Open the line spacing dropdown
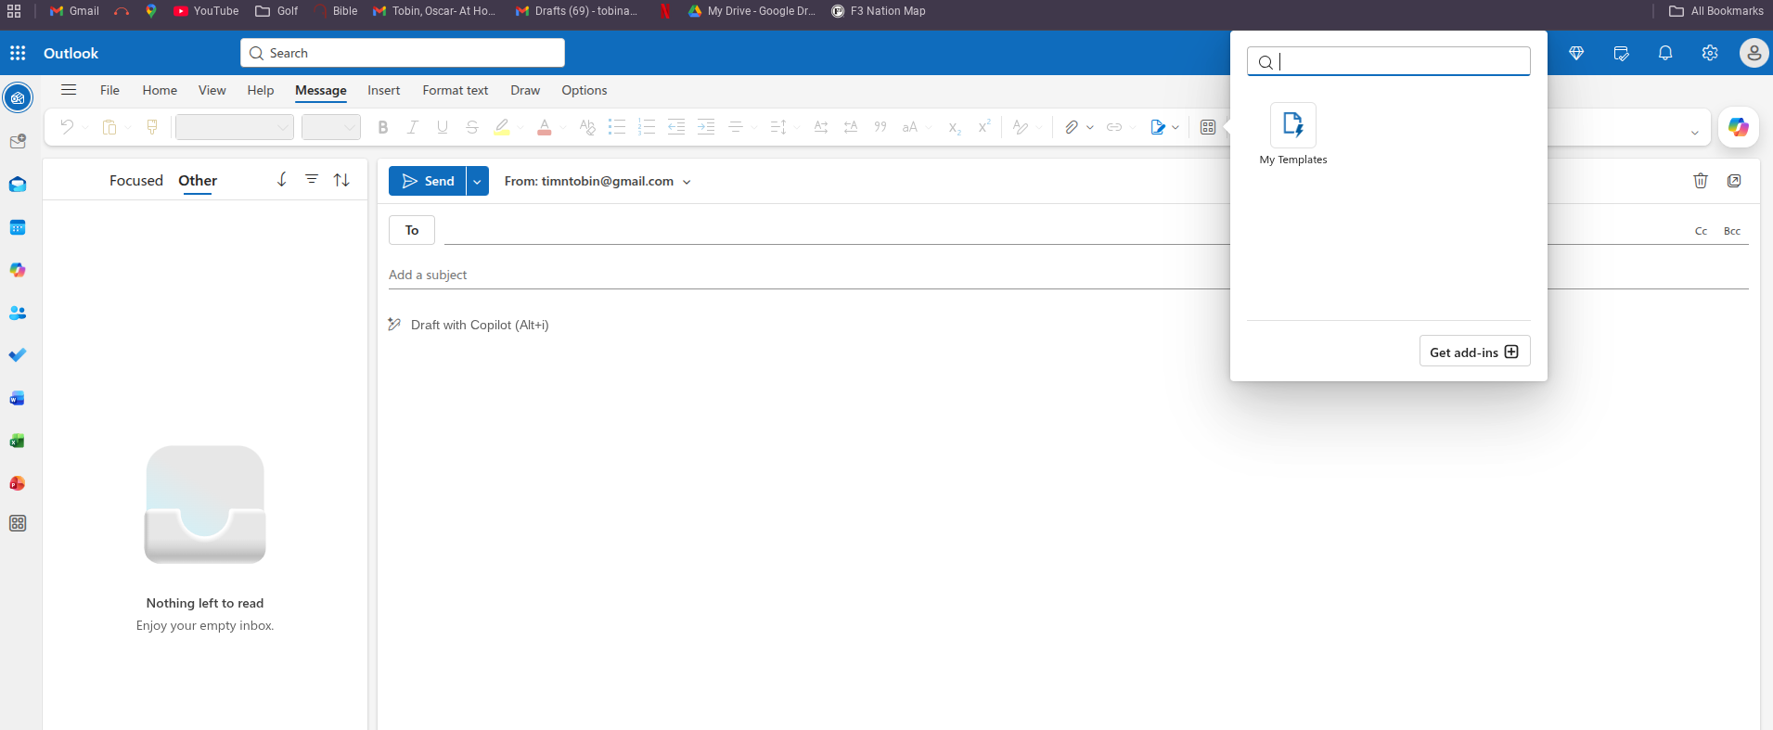Image resolution: width=1773 pixels, height=730 pixels. [784, 127]
